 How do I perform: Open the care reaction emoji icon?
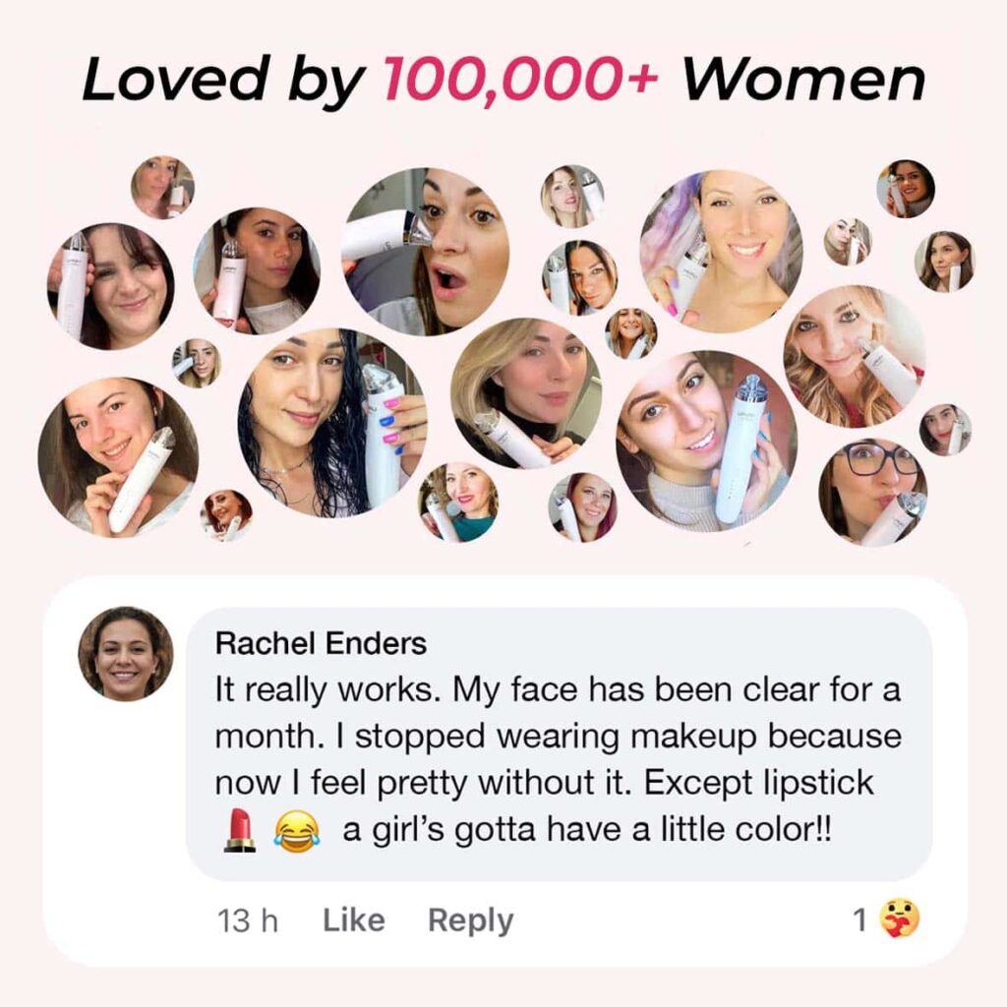pos(899,919)
